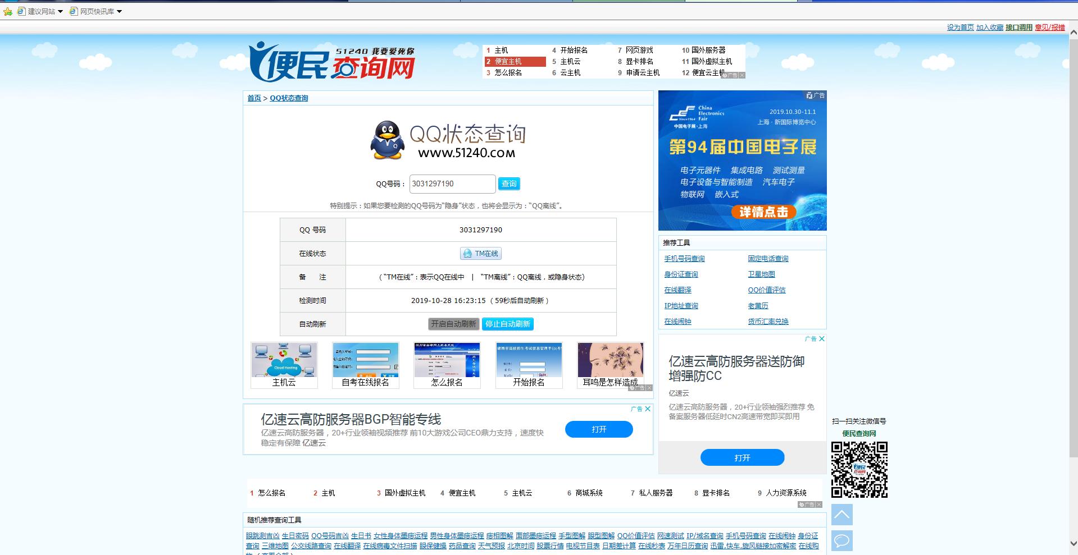Click 停止自动刷新 button
The image size is (1078, 555).
coord(508,324)
